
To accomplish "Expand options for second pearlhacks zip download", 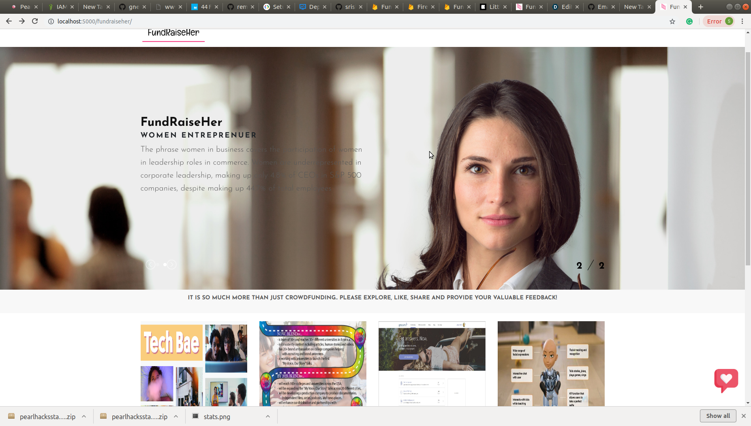I will [x=176, y=416].
